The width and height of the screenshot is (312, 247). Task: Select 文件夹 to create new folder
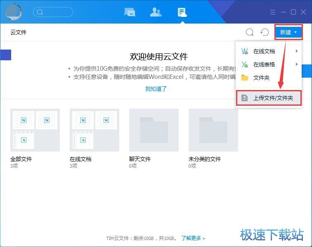[x=269, y=78]
